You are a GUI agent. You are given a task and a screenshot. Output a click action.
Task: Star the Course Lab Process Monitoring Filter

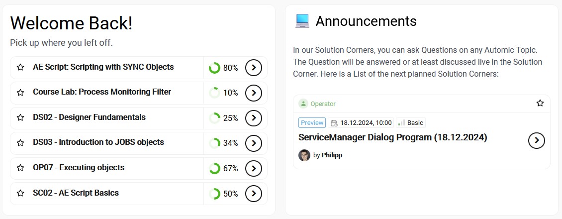click(20, 93)
